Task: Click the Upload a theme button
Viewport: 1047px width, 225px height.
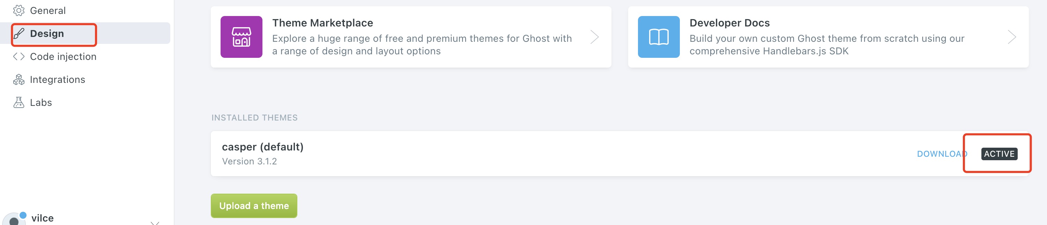Action: [x=254, y=205]
